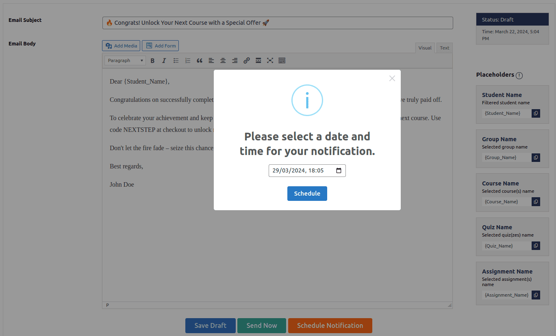This screenshot has height=336, width=556.
Task: Copy the {Student_Name} placeholder
Action: (536, 113)
